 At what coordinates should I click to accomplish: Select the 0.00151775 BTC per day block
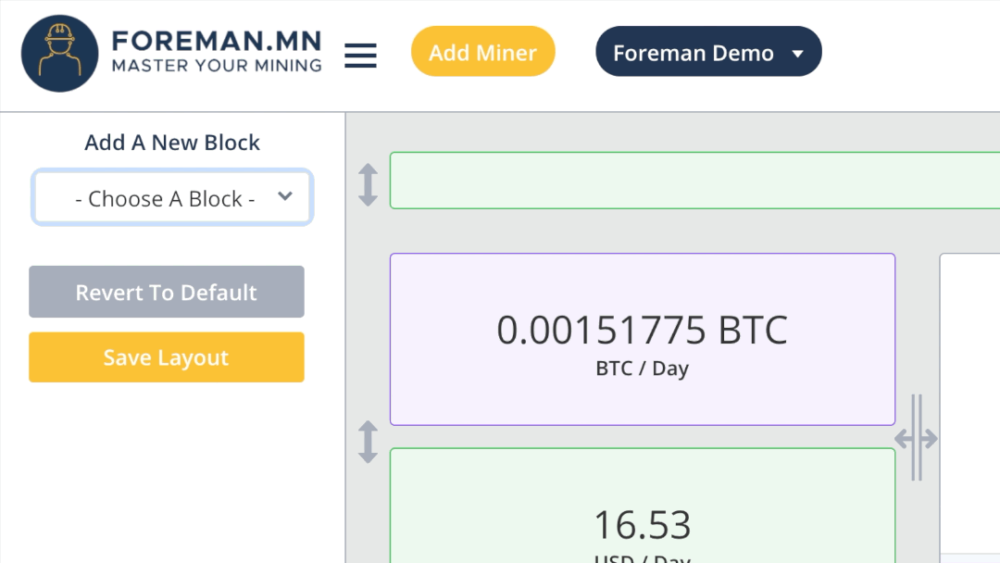pos(643,339)
